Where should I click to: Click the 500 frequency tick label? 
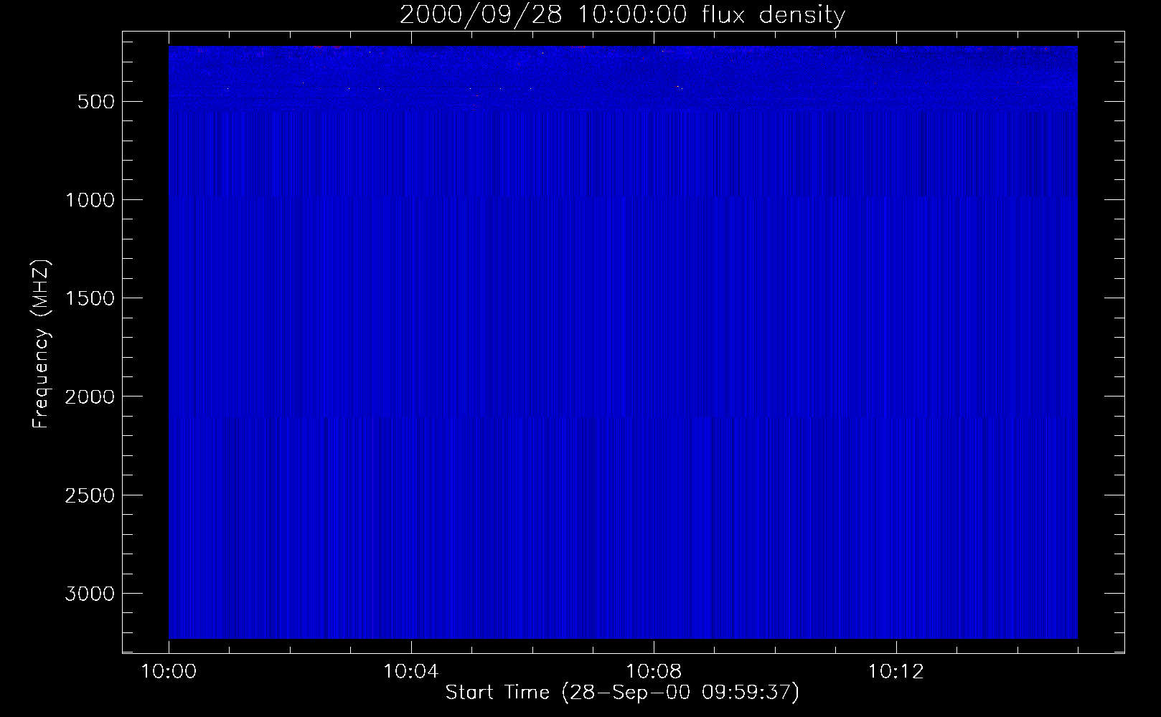(96, 102)
